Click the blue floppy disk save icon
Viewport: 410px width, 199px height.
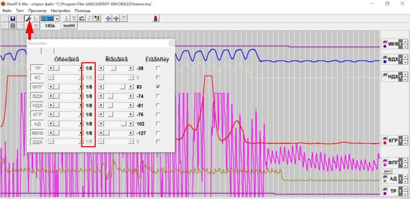(x=13, y=18)
